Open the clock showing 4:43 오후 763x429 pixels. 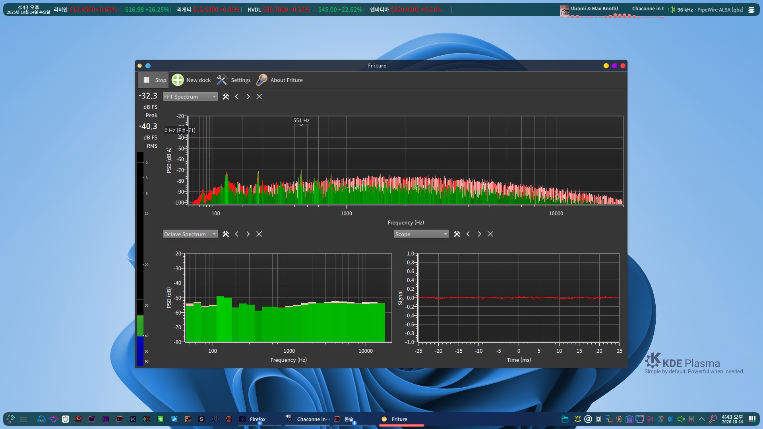coord(732,419)
